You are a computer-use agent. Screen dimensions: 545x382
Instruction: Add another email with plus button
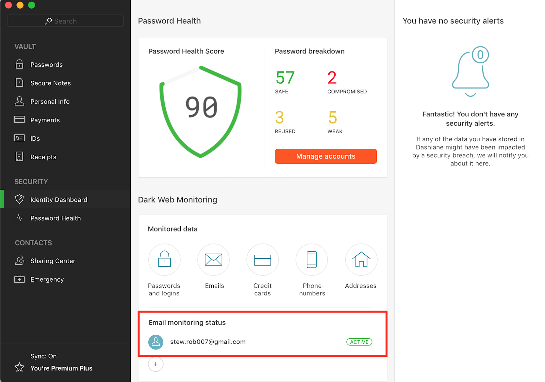pos(156,364)
